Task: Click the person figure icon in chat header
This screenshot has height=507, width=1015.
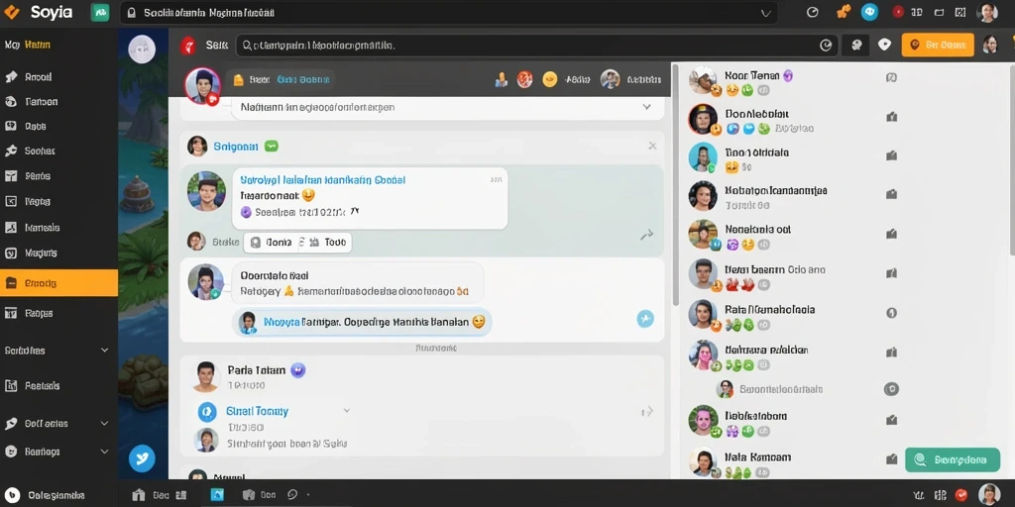Action: pos(501,79)
